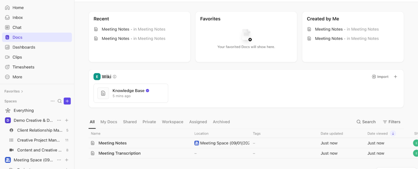Open the Filters dropdown
This screenshot has width=418, height=169.
(x=391, y=122)
